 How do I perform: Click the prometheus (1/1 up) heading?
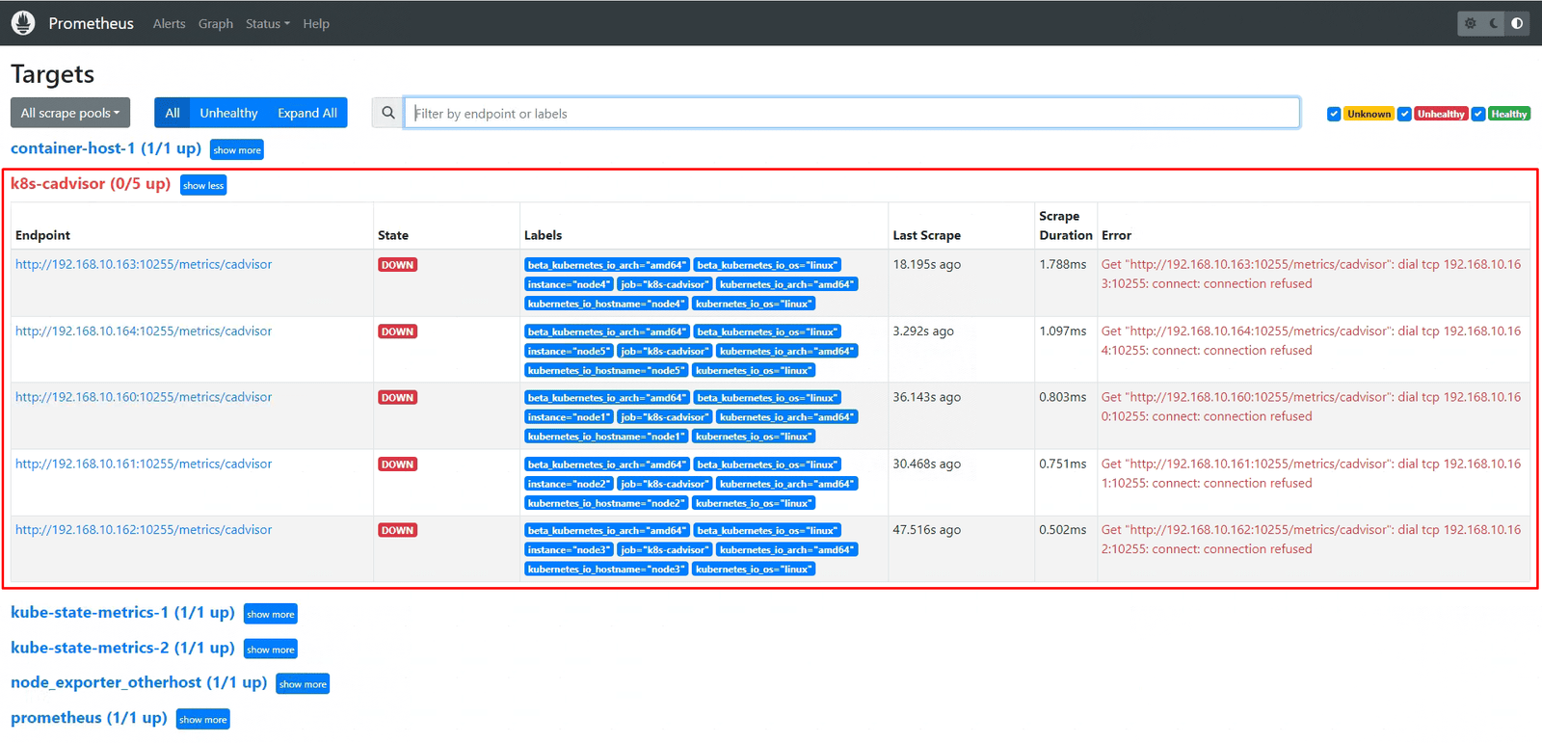pyautogui.click(x=89, y=718)
